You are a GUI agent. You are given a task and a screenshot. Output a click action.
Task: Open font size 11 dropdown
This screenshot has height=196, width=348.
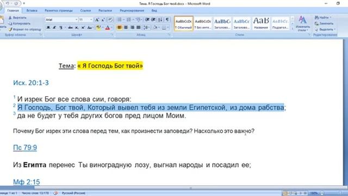91,20
